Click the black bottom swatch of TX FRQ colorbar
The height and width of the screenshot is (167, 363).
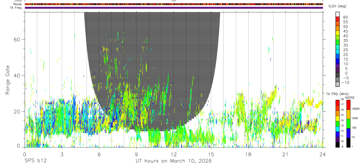(x=337, y=145)
